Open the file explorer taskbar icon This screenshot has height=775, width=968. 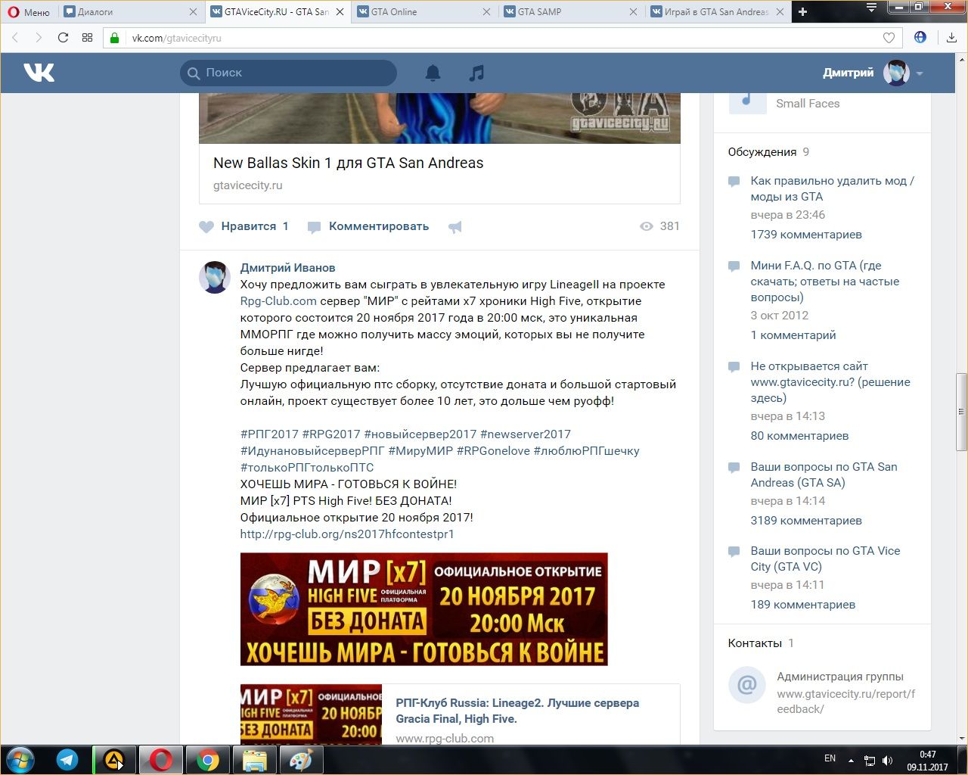(x=255, y=760)
